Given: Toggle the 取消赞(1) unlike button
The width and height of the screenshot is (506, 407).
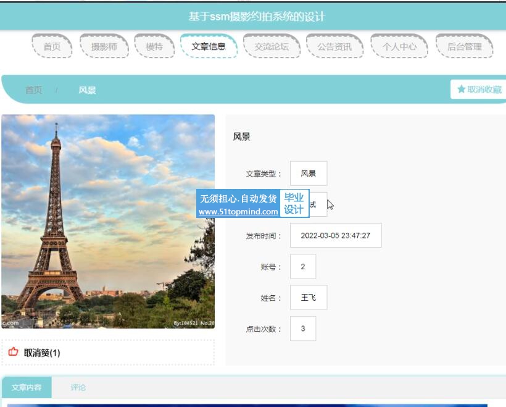Looking at the screenshot, I should point(41,353).
